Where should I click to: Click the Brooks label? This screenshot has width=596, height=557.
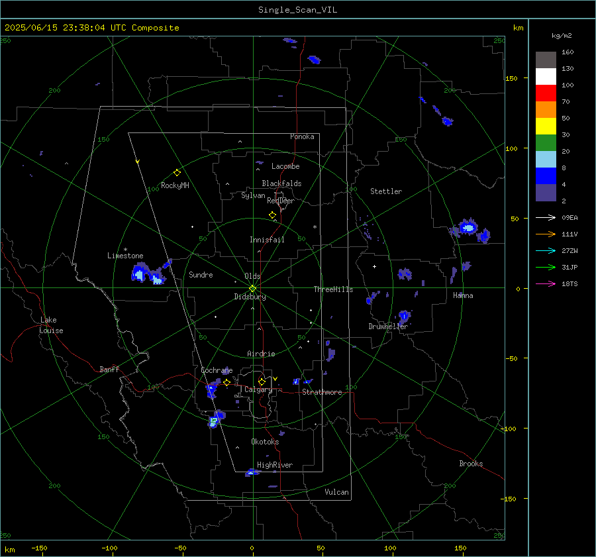pos(471,464)
